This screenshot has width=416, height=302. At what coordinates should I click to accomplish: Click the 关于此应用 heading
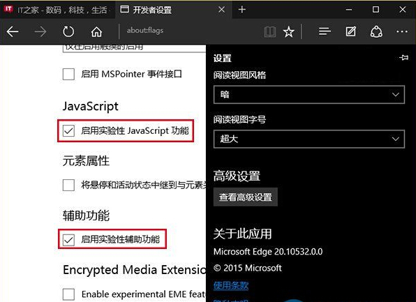[242, 234]
